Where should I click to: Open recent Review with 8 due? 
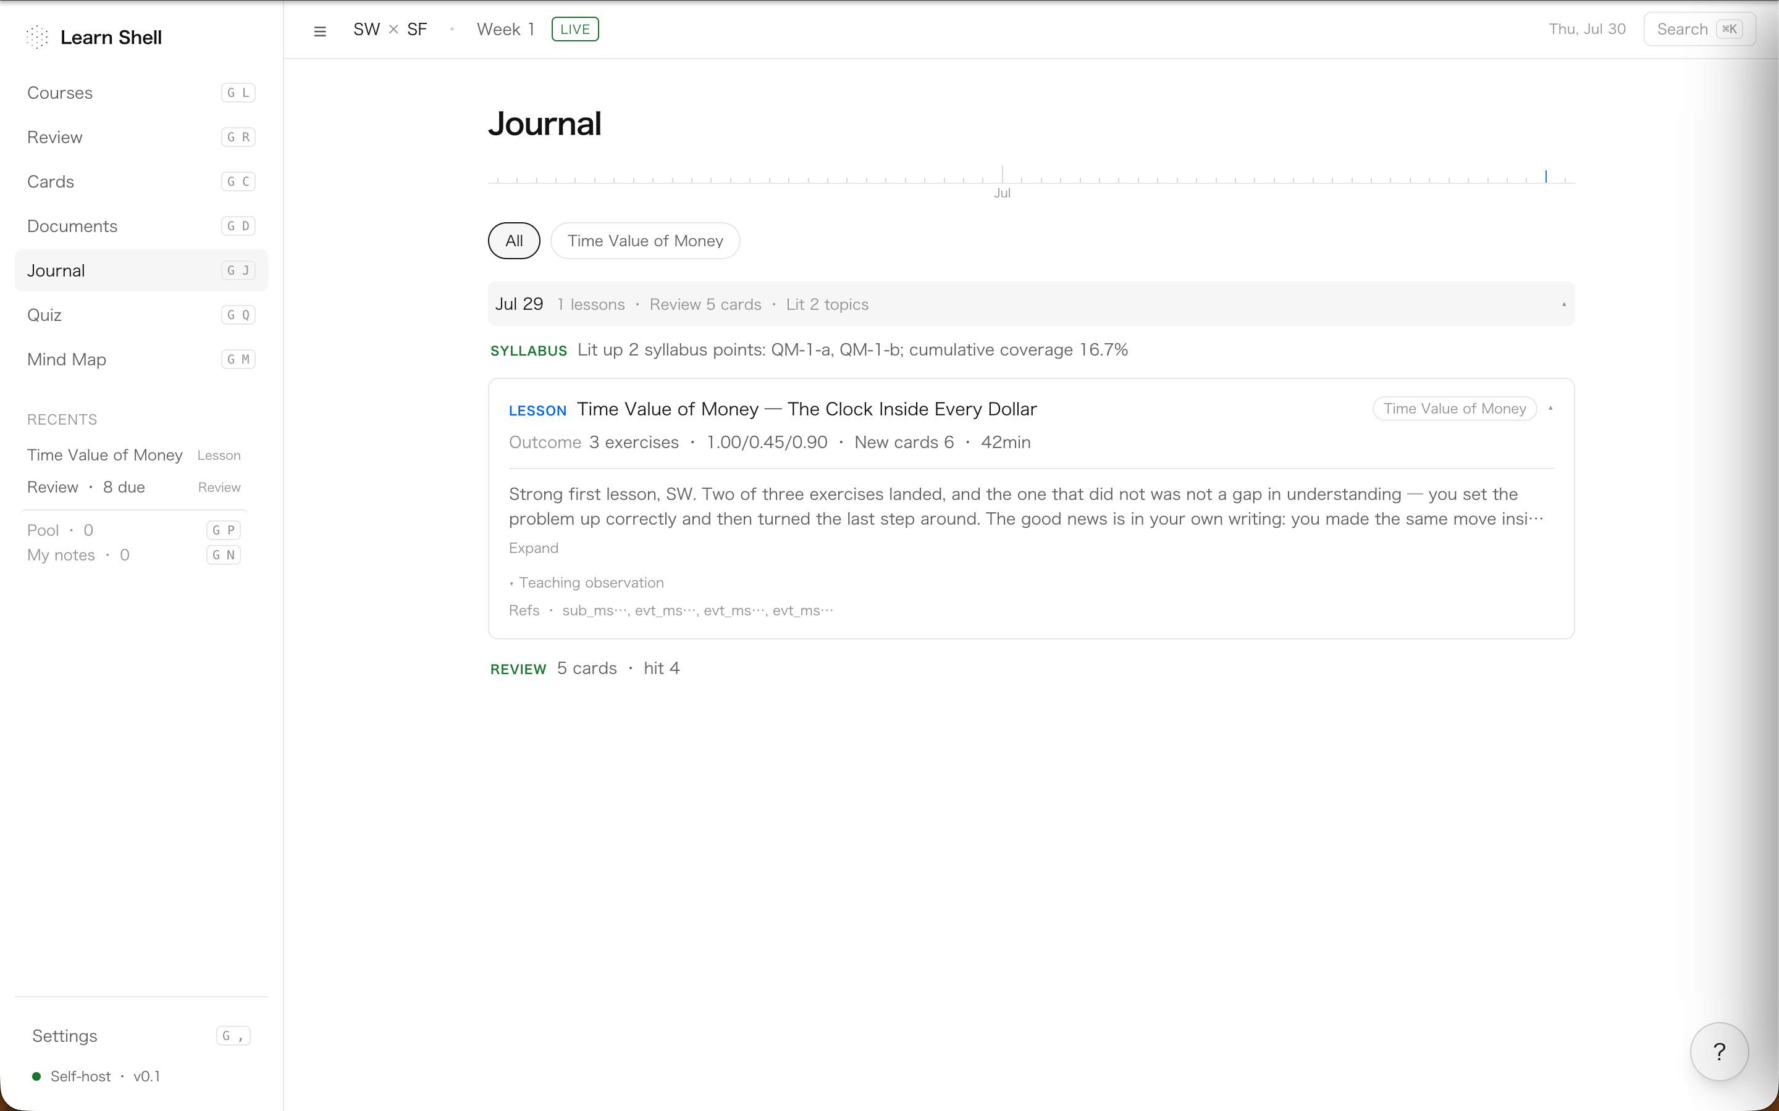point(134,487)
